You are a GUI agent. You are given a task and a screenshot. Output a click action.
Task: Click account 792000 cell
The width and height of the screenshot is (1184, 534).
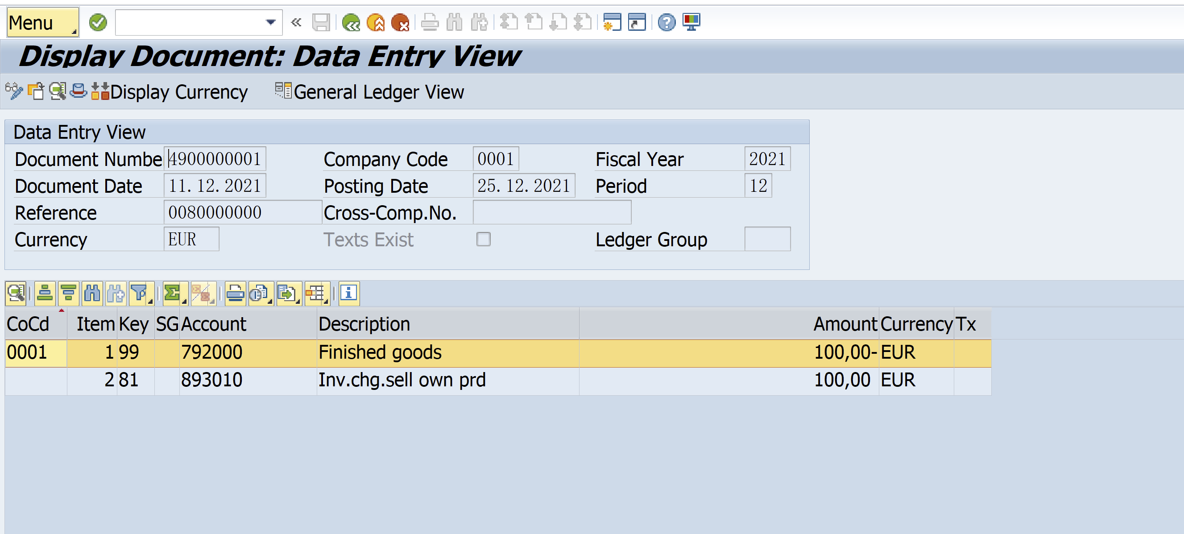(x=248, y=352)
